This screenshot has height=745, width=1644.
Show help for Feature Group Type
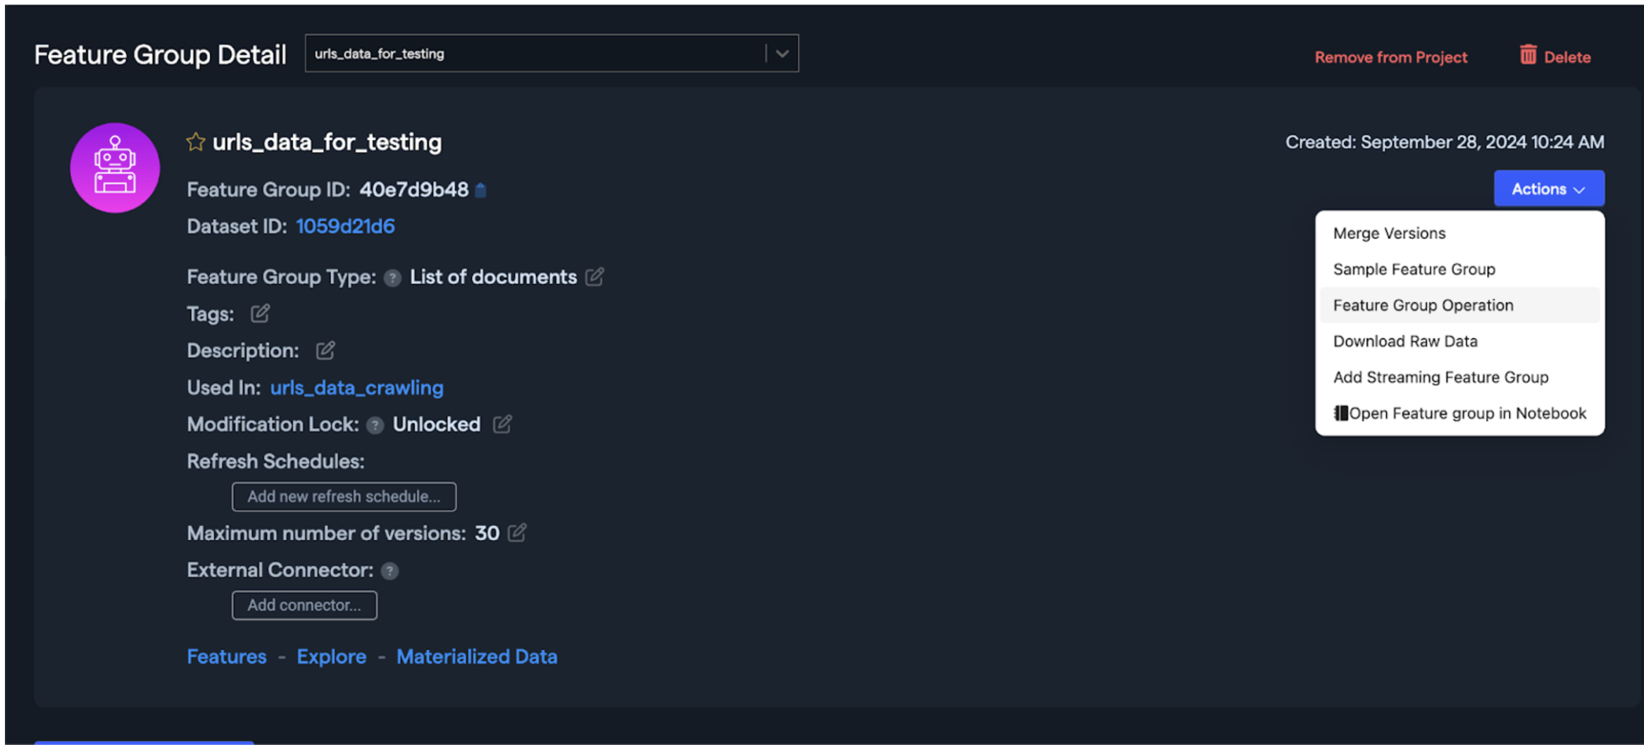coord(392,278)
